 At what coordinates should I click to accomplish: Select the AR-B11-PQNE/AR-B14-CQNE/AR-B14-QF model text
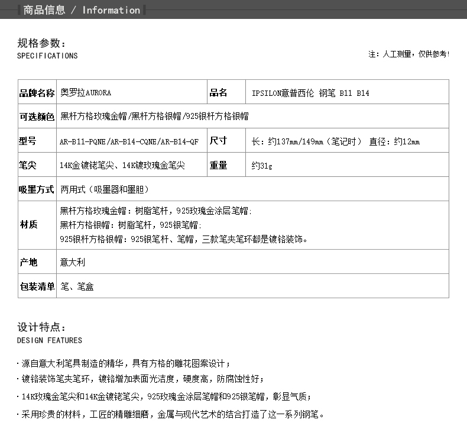(x=129, y=141)
